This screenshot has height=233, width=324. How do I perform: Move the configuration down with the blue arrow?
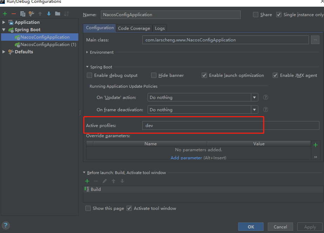coord(49,14)
